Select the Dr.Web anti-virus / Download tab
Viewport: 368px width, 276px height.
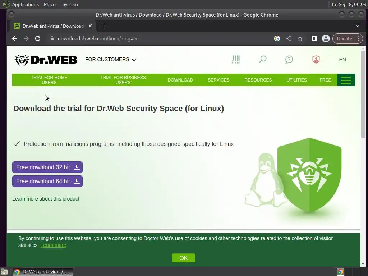(53, 26)
